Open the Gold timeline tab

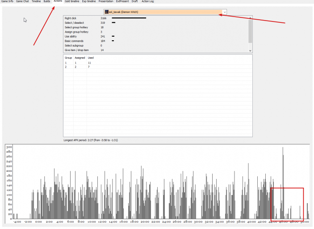point(72,1)
